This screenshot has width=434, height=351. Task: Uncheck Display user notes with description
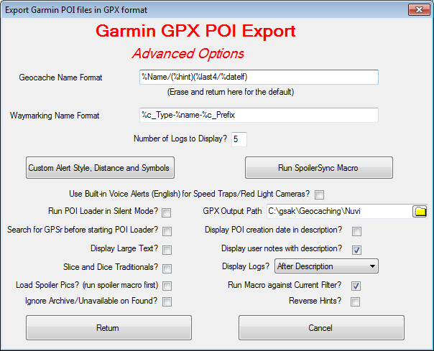(356, 250)
